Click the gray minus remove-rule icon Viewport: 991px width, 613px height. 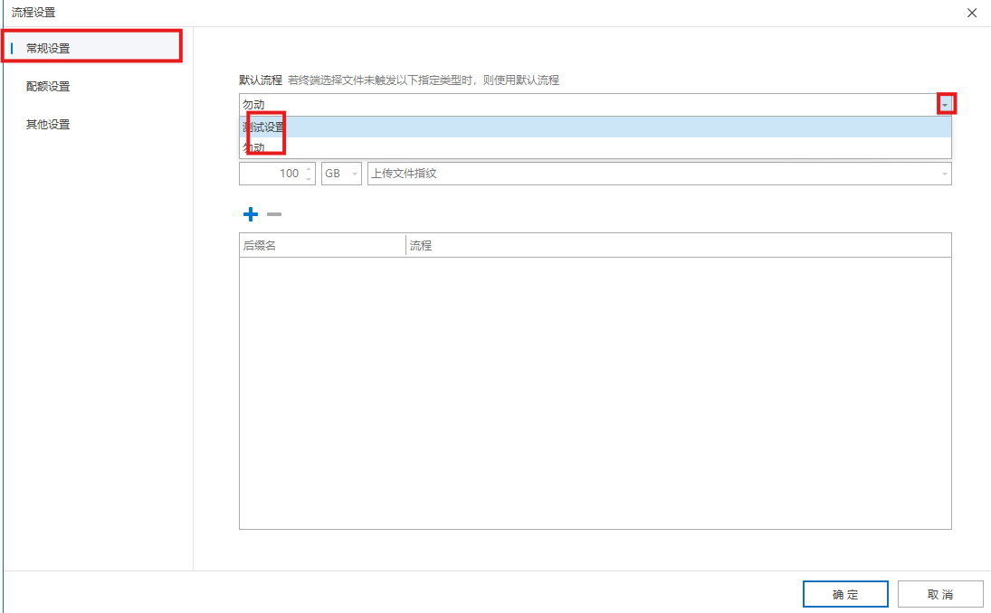pos(274,214)
